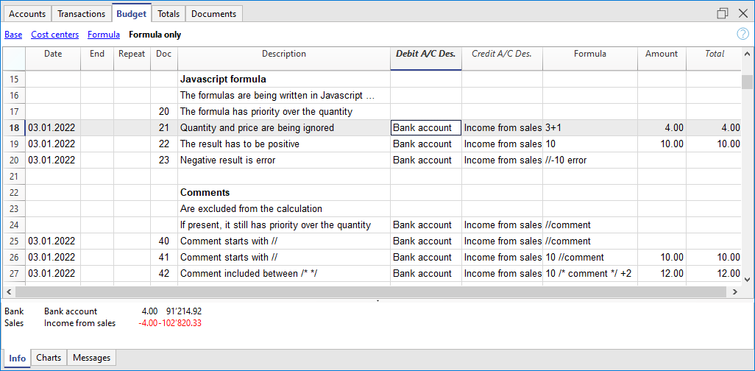The width and height of the screenshot is (755, 371).
Task: Click vertical scrollbar up arrow
Action: [747, 54]
